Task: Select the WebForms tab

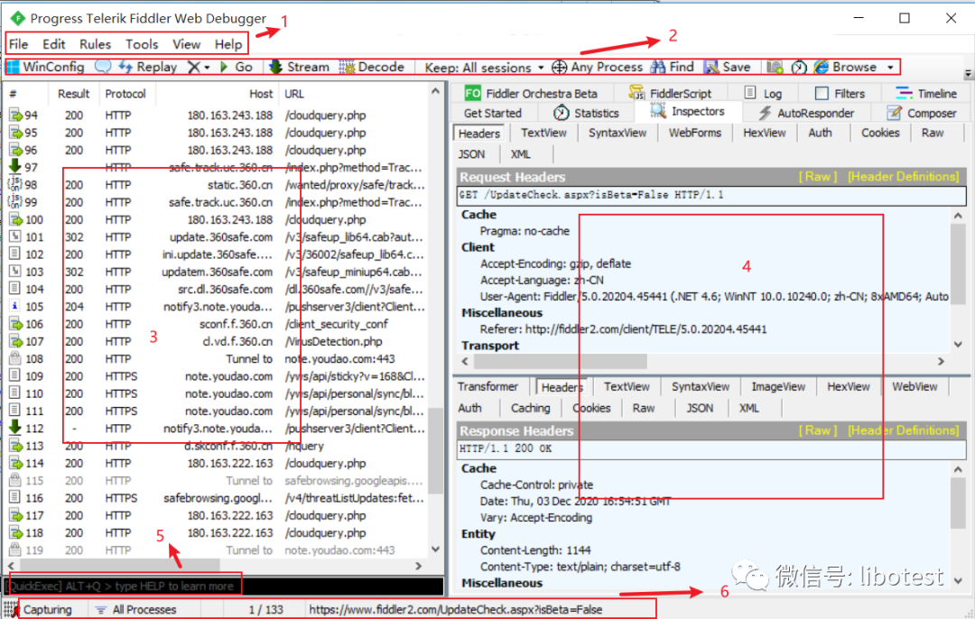Action: coord(694,133)
